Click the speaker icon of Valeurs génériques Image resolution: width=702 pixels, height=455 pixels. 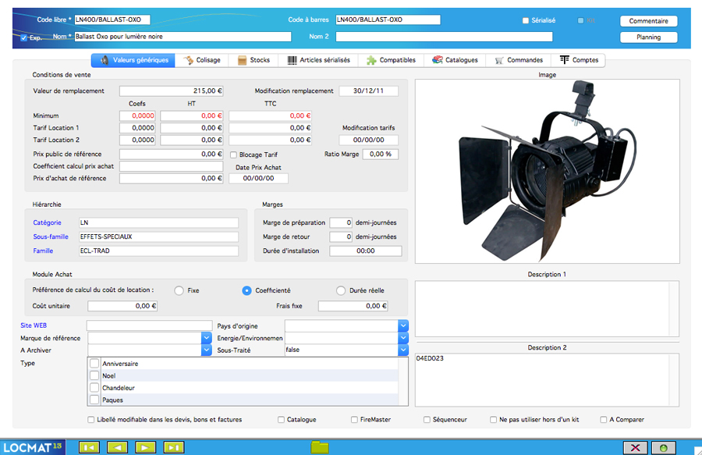coord(105,60)
